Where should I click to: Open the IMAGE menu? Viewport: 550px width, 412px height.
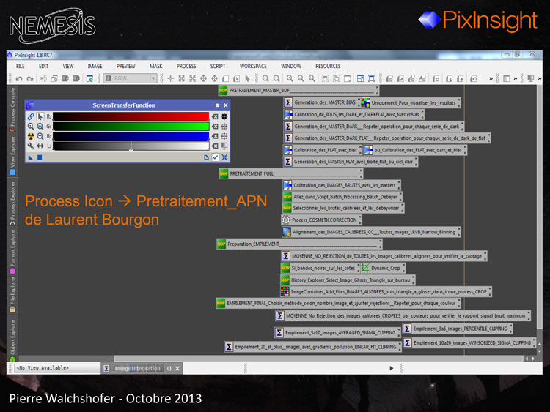[95, 66]
